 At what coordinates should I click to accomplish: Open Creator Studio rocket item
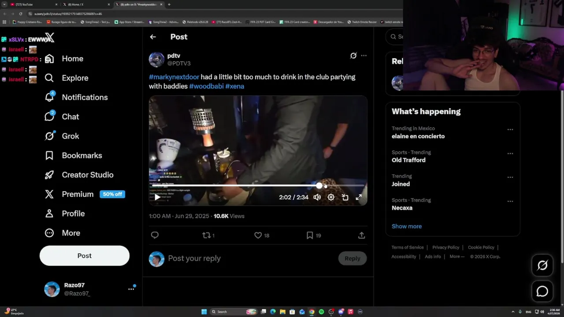(x=79, y=175)
